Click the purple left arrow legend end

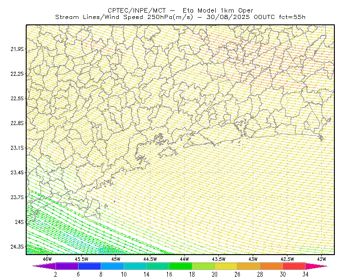44,266
